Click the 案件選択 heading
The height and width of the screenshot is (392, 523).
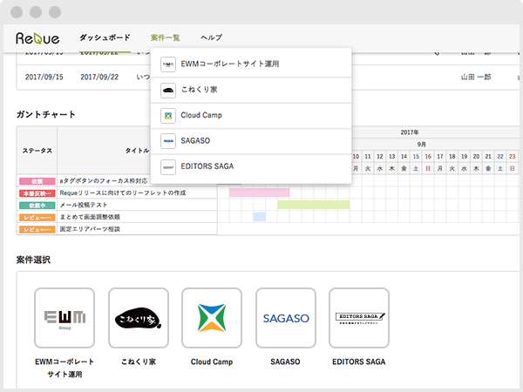tap(33, 260)
